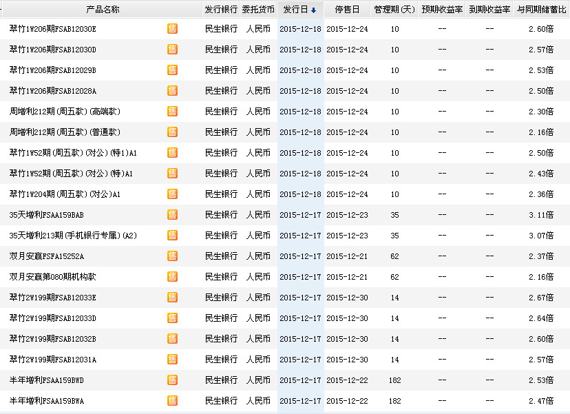The image size is (570, 414).
Task: Click the 售 icon for 35天增利213期(手机银行专属)(A2)
Action: tap(172, 236)
